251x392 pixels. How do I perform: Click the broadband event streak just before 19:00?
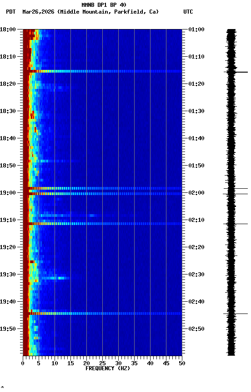102,188
